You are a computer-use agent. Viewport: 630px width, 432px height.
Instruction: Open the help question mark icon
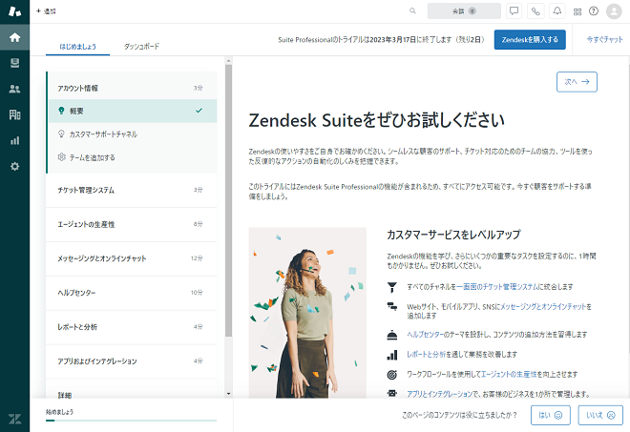click(x=594, y=11)
